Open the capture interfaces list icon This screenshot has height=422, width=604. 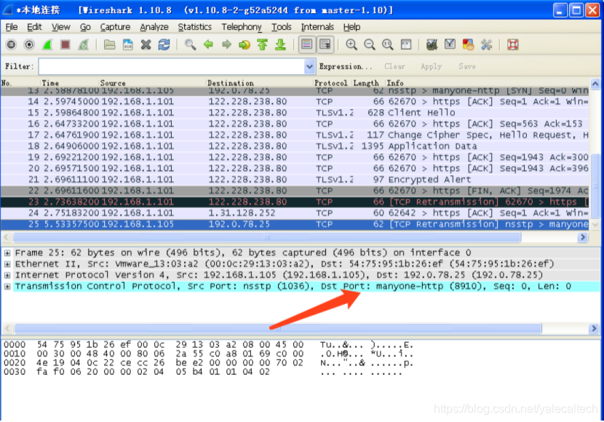pos(11,44)
